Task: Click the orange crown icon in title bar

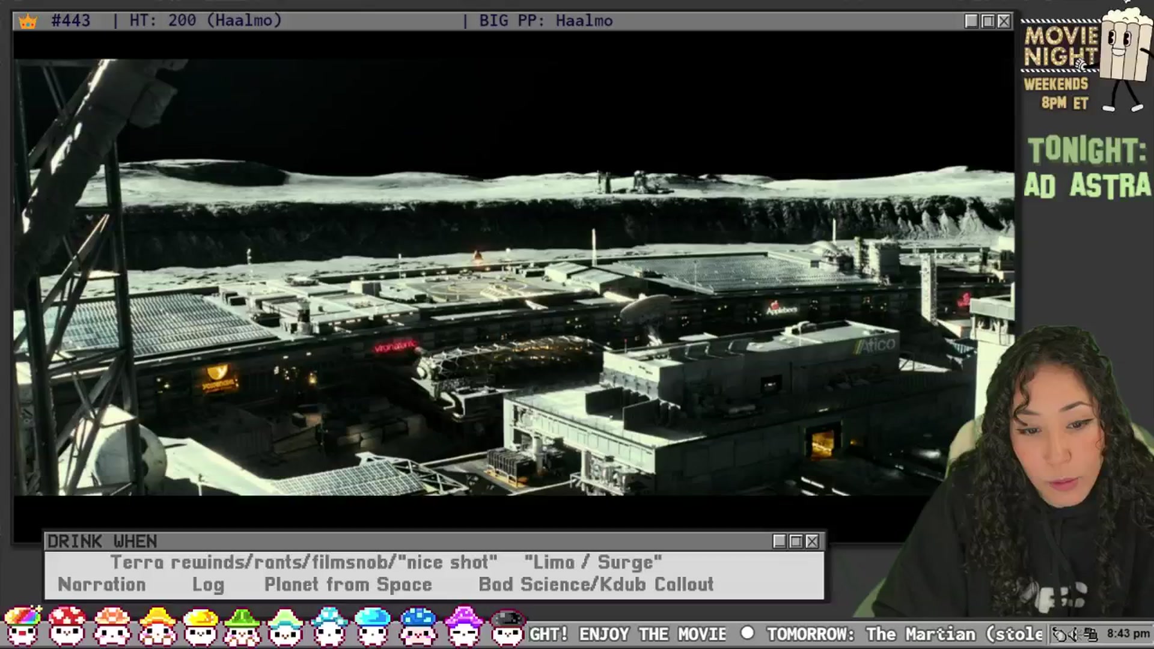Action: (x=28, y=22)
